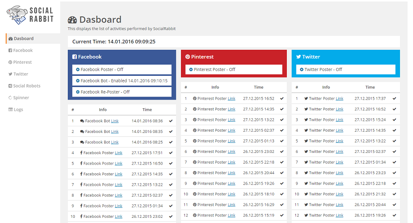Click the Time header in the Pinterest table
Image resolution: width=413 pixels, height=223 pixels.
tap(259, 87)
